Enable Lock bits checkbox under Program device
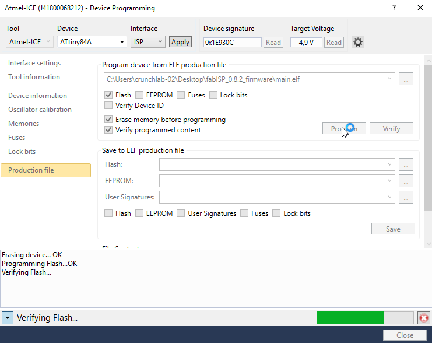Viewport: 432px width, 343px height. point(213,95)
